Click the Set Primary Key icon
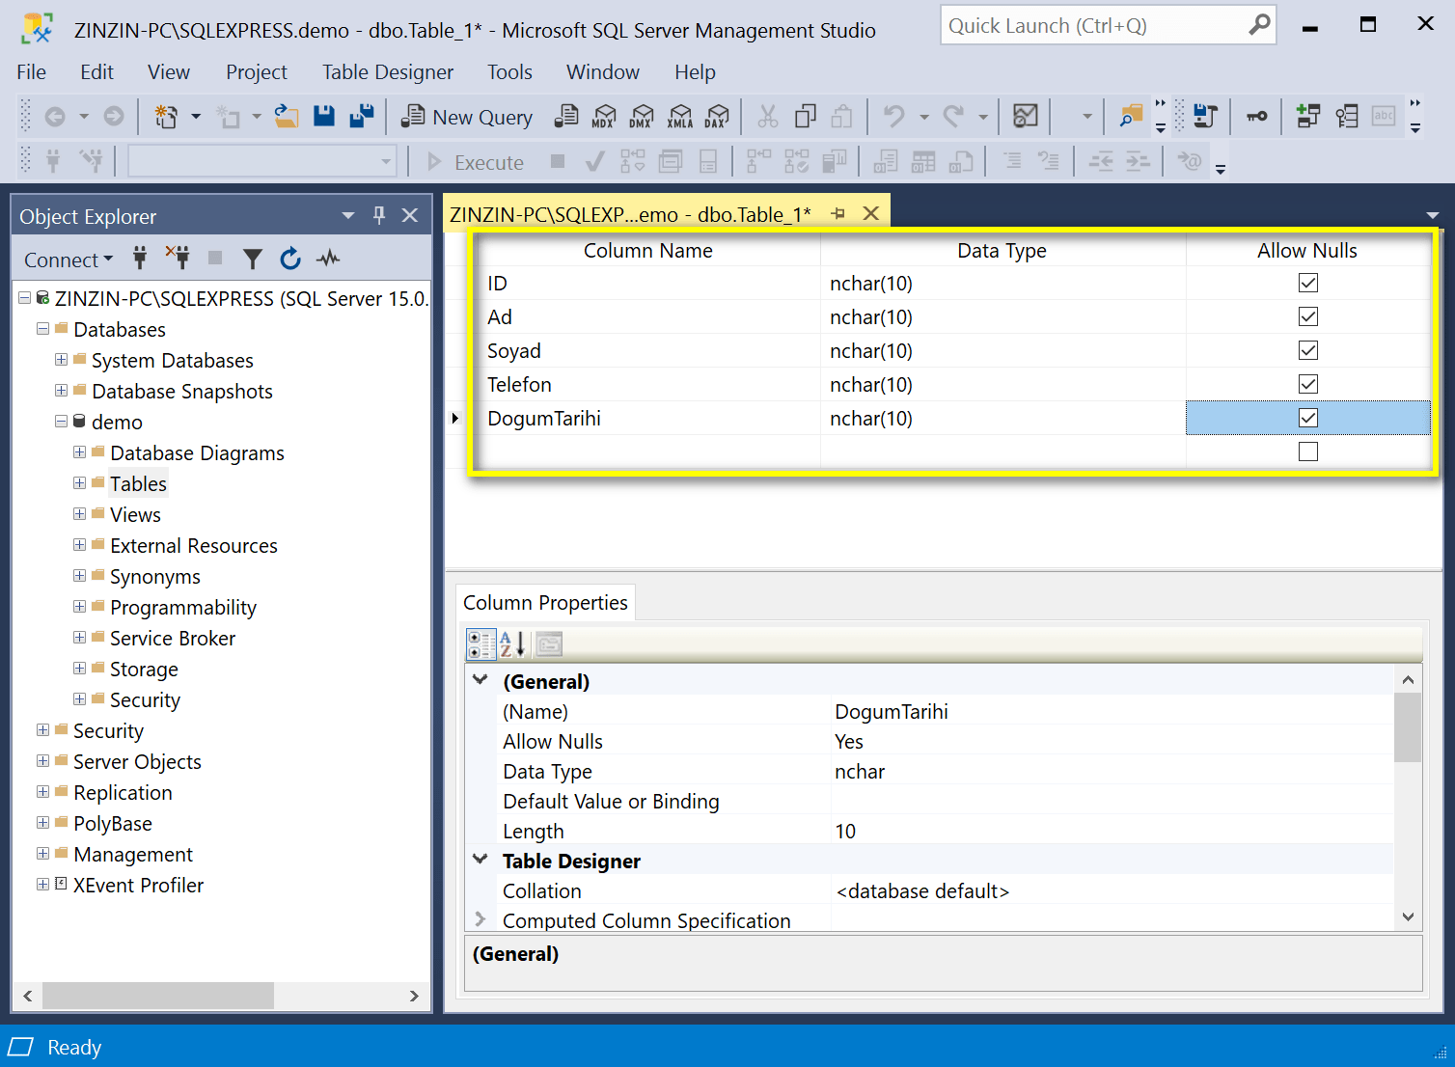The height and width of the screenshot is (1067, 1455). [1257, 117]
